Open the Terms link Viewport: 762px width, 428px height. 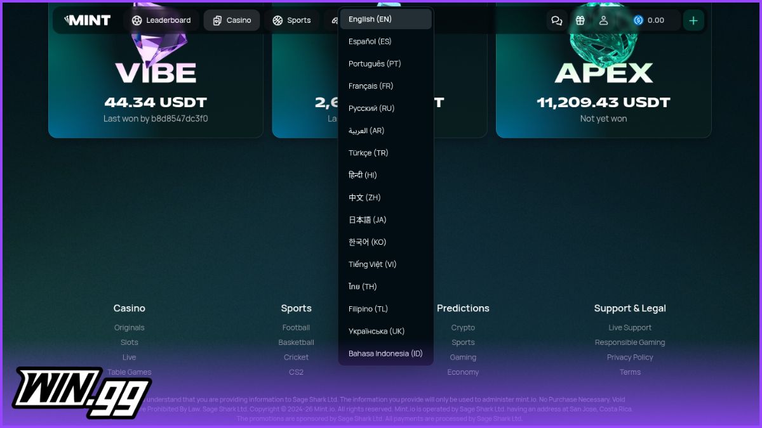click(x=630, y=372)
